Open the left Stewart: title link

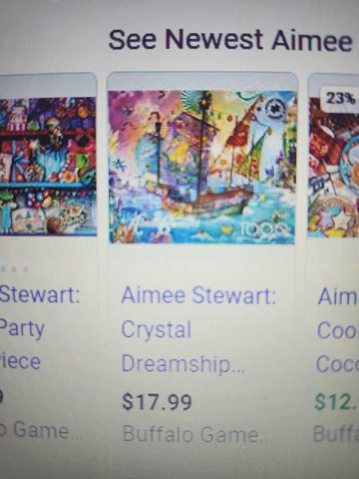(40, 295)
